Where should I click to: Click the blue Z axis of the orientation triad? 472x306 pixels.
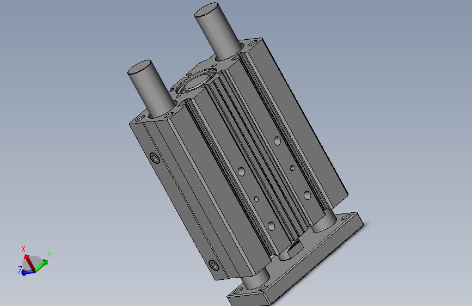point(27,272)
